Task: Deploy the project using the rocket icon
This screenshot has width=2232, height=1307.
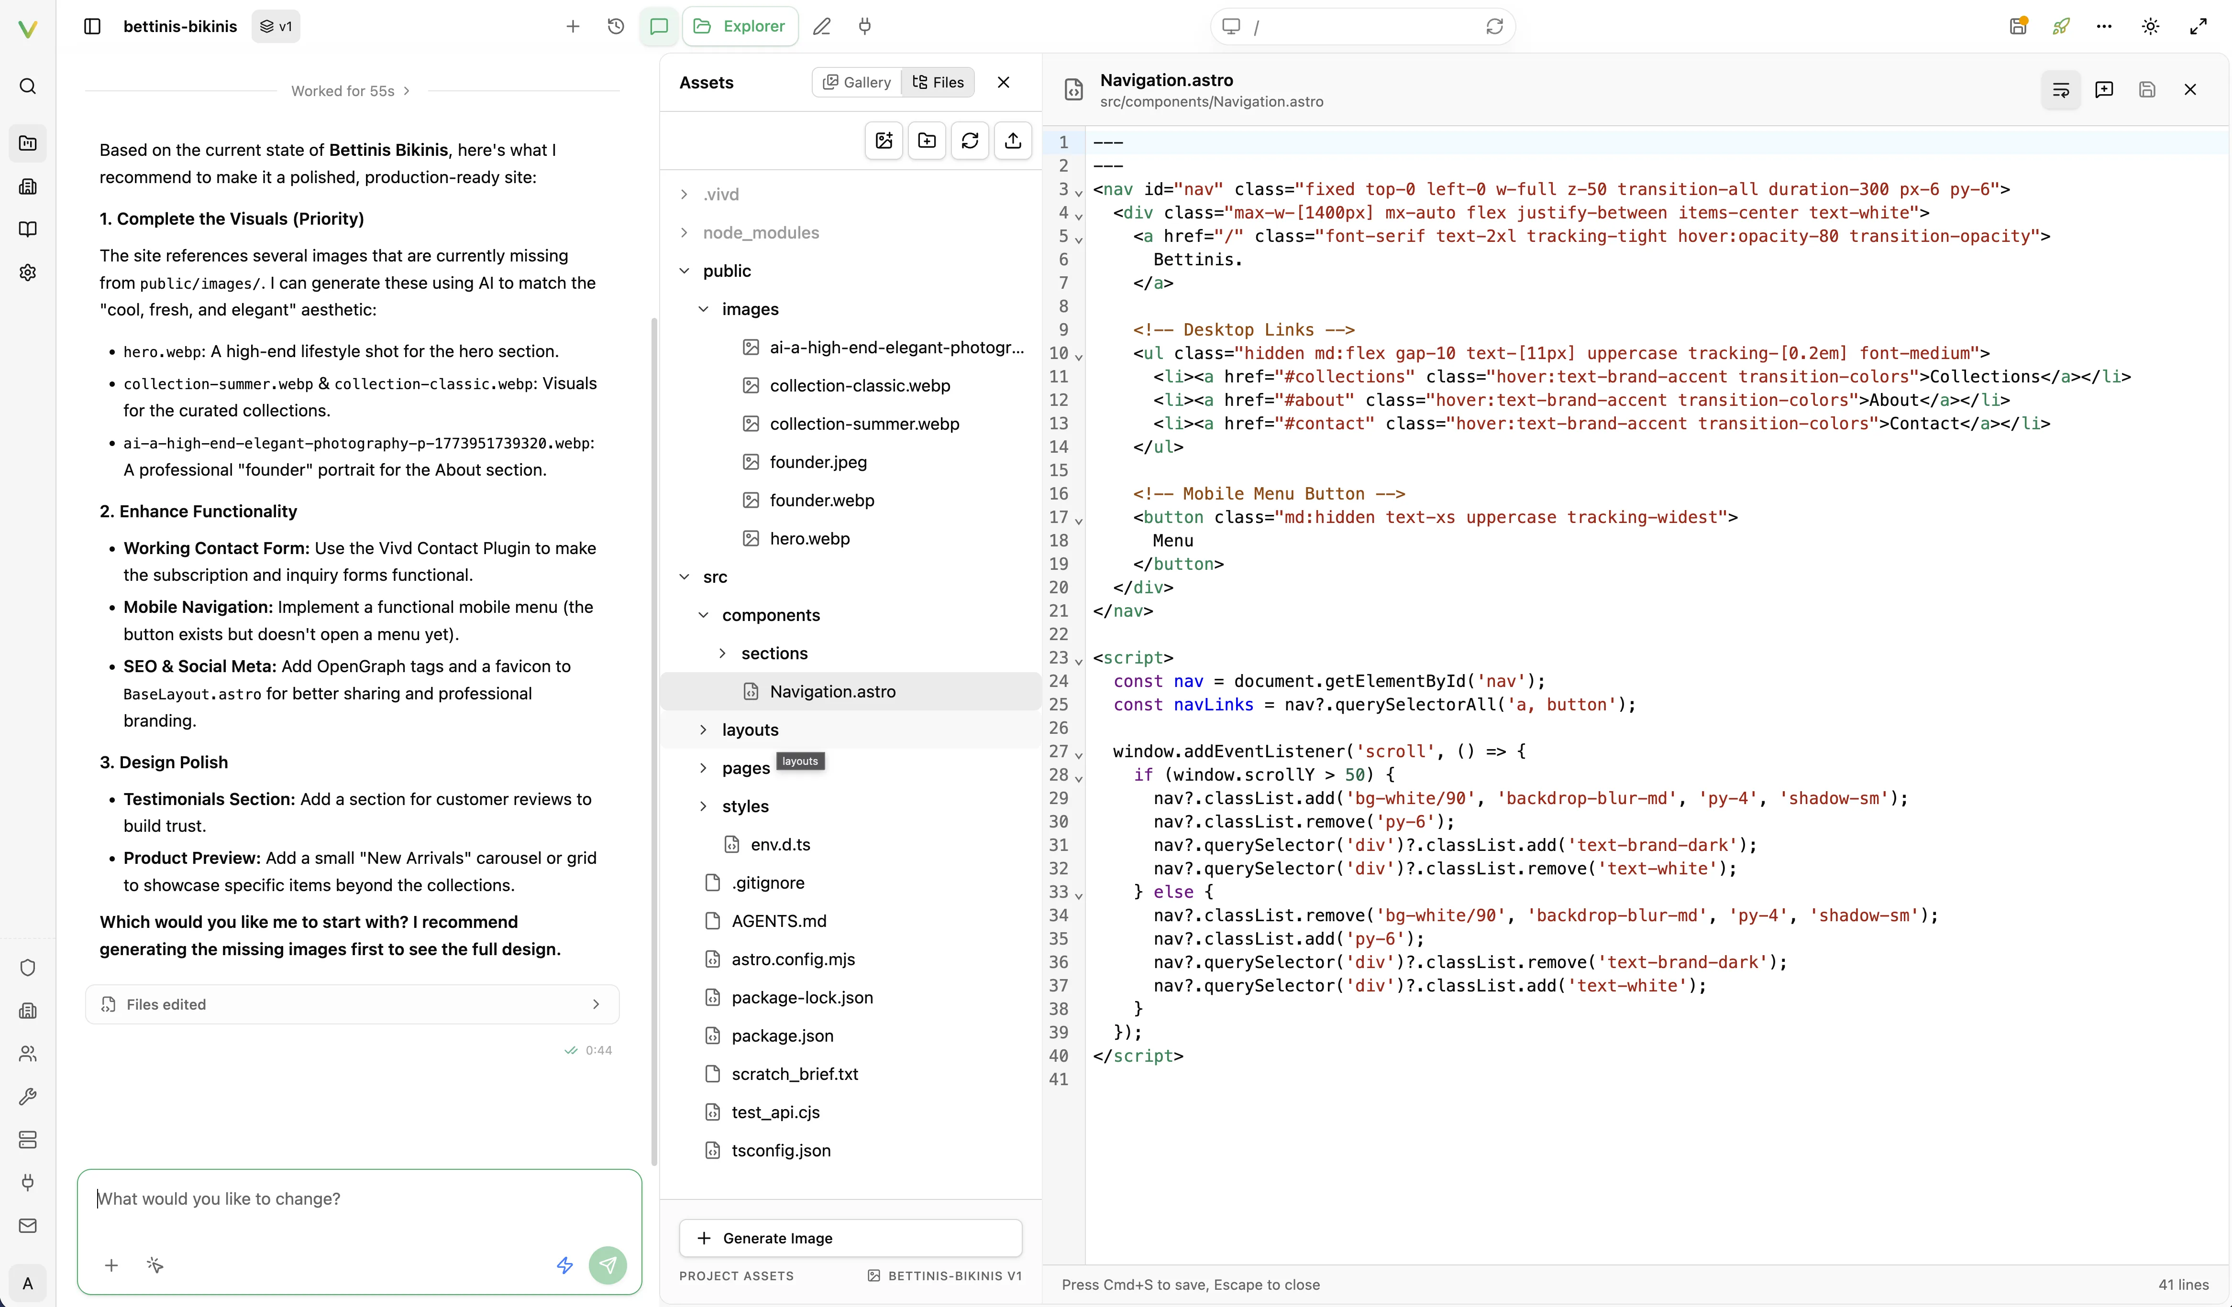Action: 2061,26
